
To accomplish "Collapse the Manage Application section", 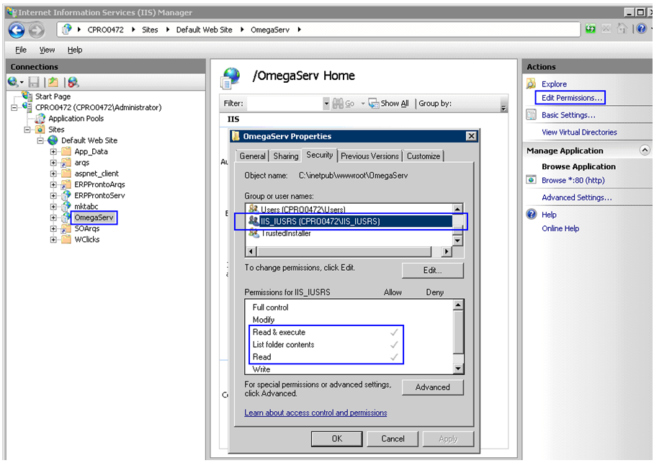I will tap(645, 150).
